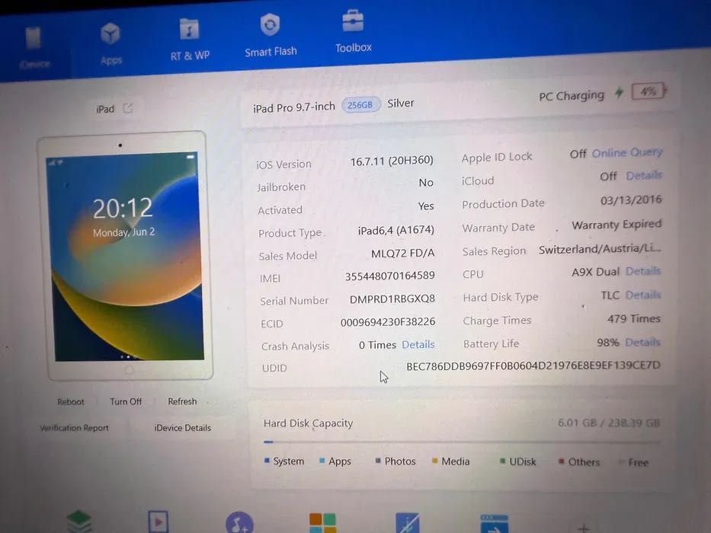The width and height of the screenshot is (711, 533).
Task: Open iDevice Details
Action: click(x=182, y=427)
